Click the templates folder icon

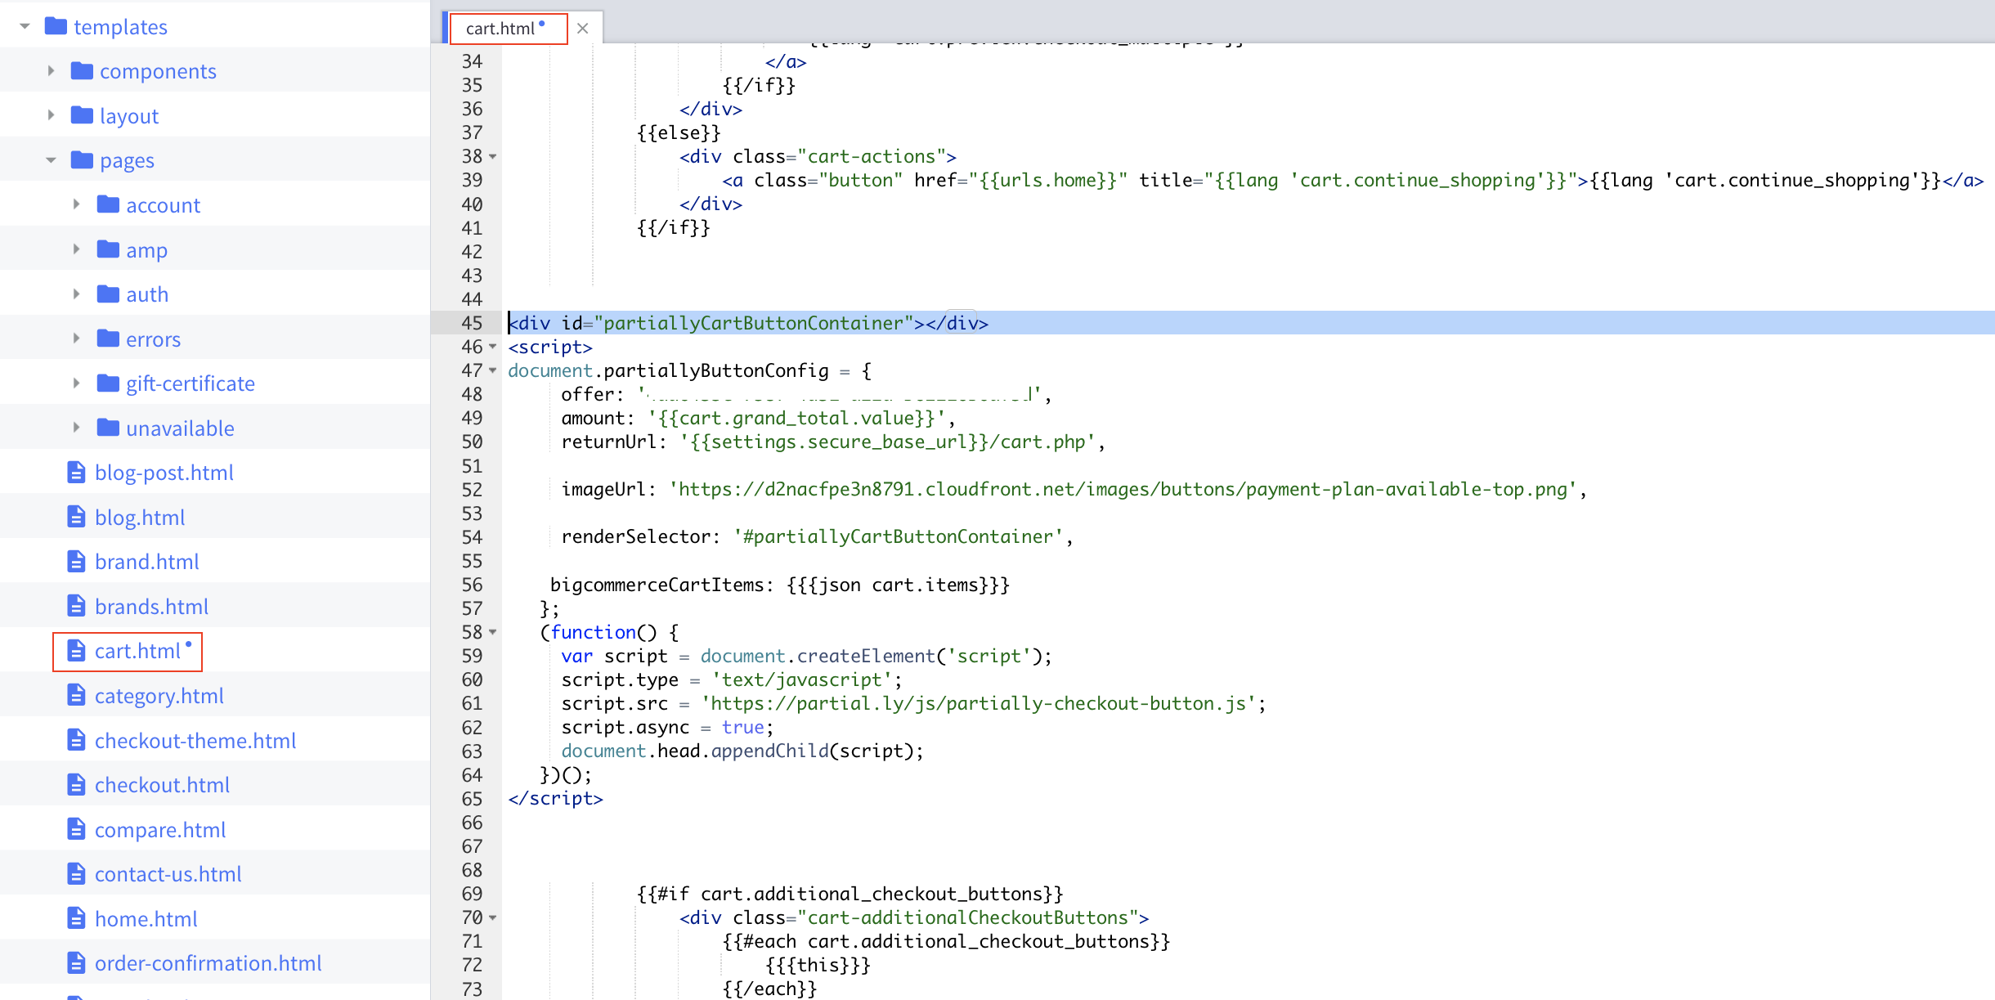pos(56,26)
